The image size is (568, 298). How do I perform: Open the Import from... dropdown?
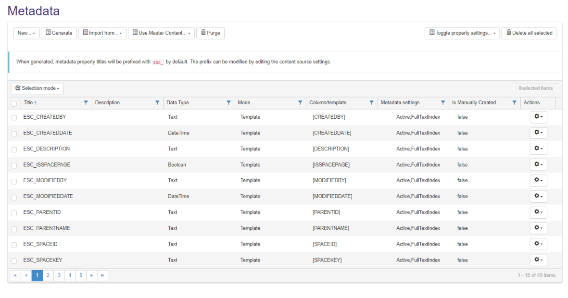102,33
